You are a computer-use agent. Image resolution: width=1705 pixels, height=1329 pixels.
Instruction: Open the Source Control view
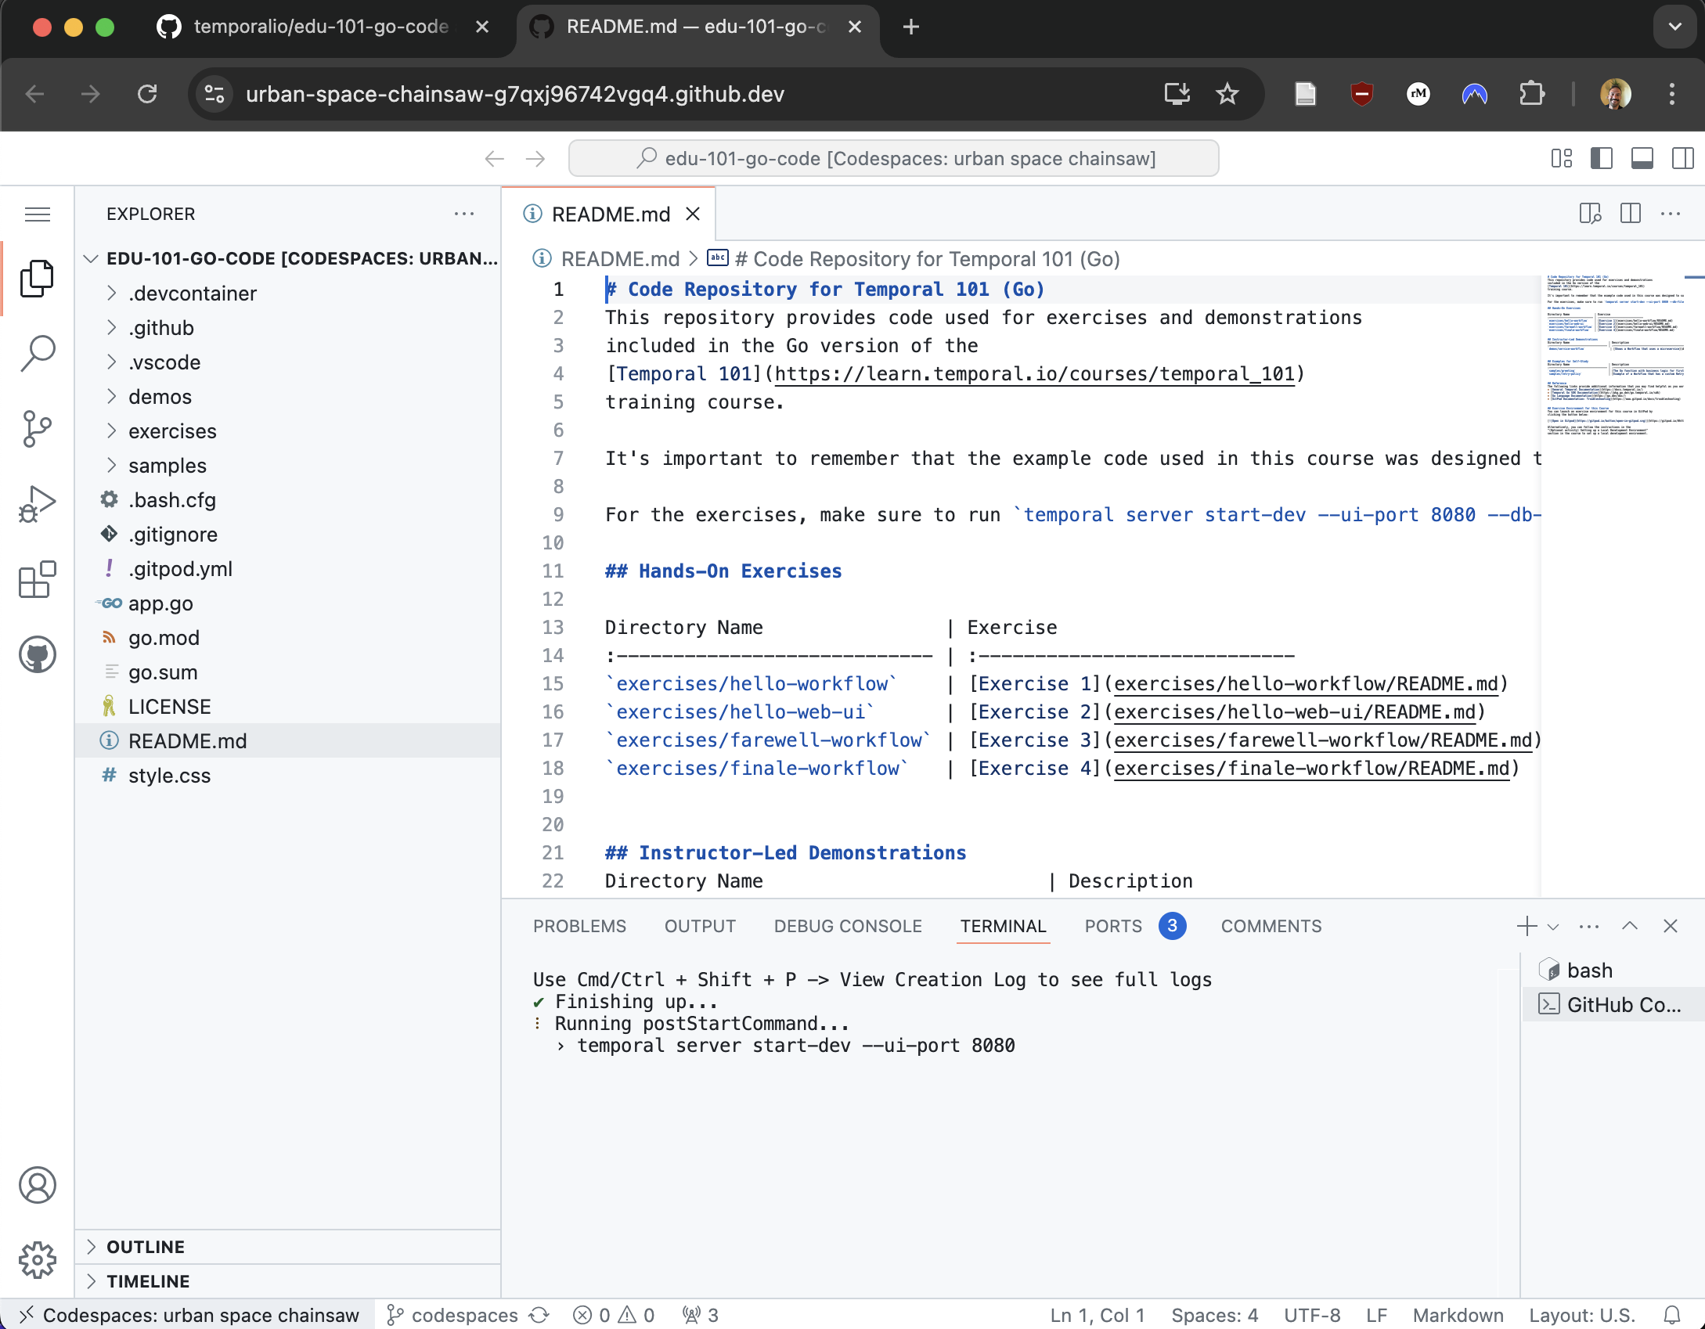(37, 428)
